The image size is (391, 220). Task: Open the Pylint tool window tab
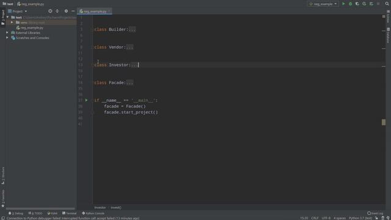(x=53, y=213)
